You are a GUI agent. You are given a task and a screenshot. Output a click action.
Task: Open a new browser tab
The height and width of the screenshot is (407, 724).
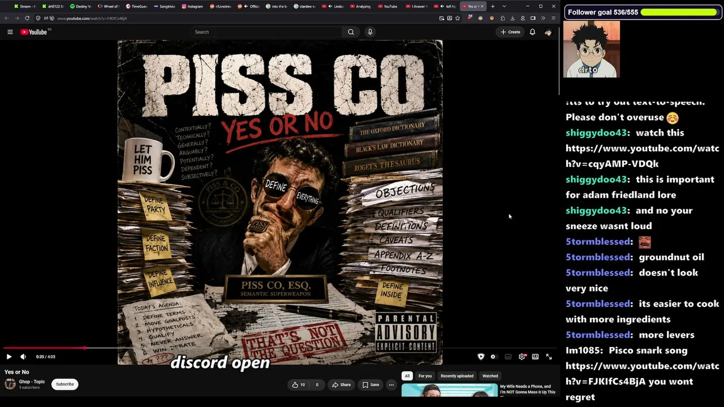point(493,6)
